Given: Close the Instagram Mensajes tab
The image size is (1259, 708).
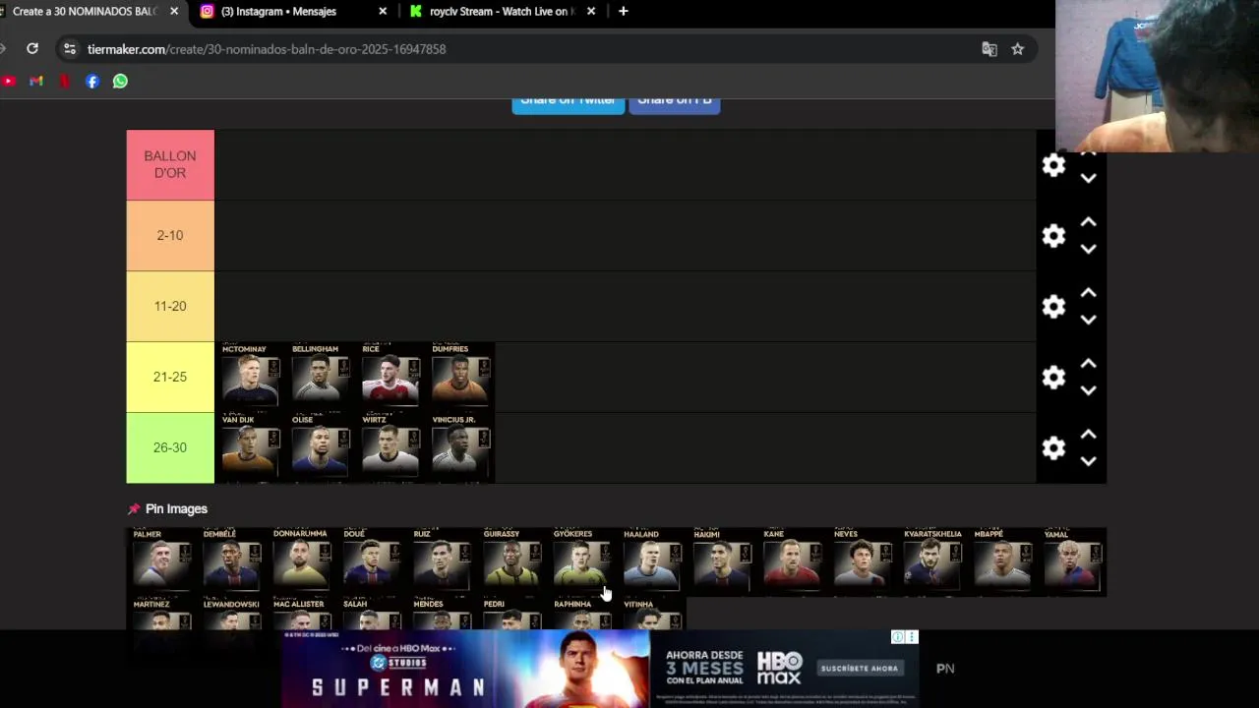Looking at the screenshot, I should click(x=383, y=11).
